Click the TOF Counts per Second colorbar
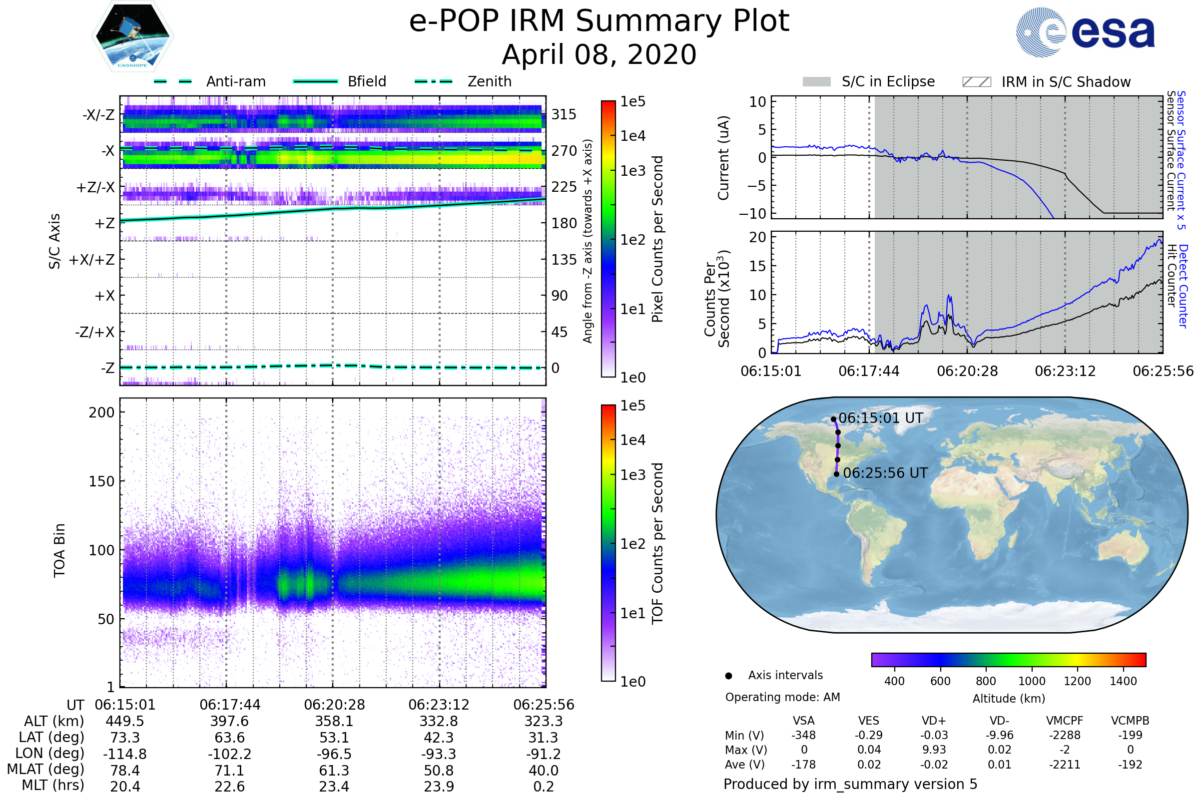The height and width of the screenshot is (799, 1199). (608, 543)
